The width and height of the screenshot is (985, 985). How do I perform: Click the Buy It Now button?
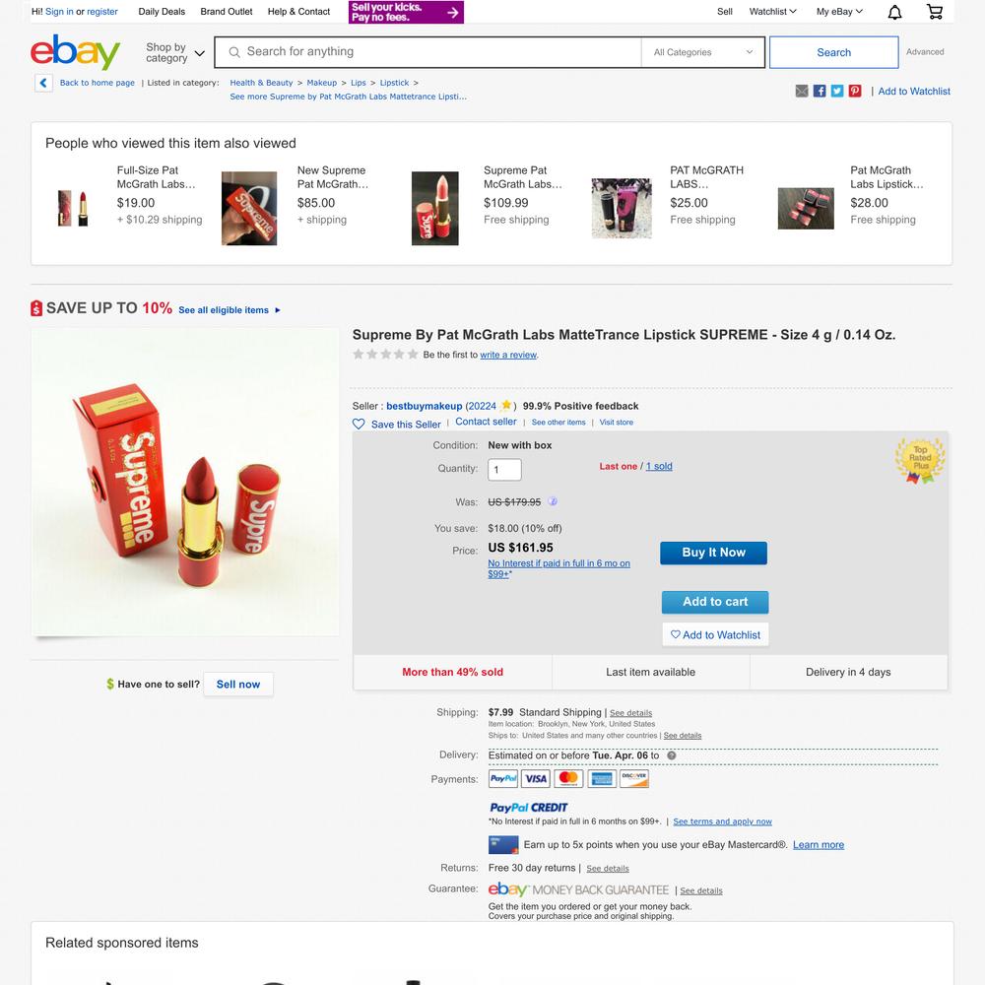(713, 553)
